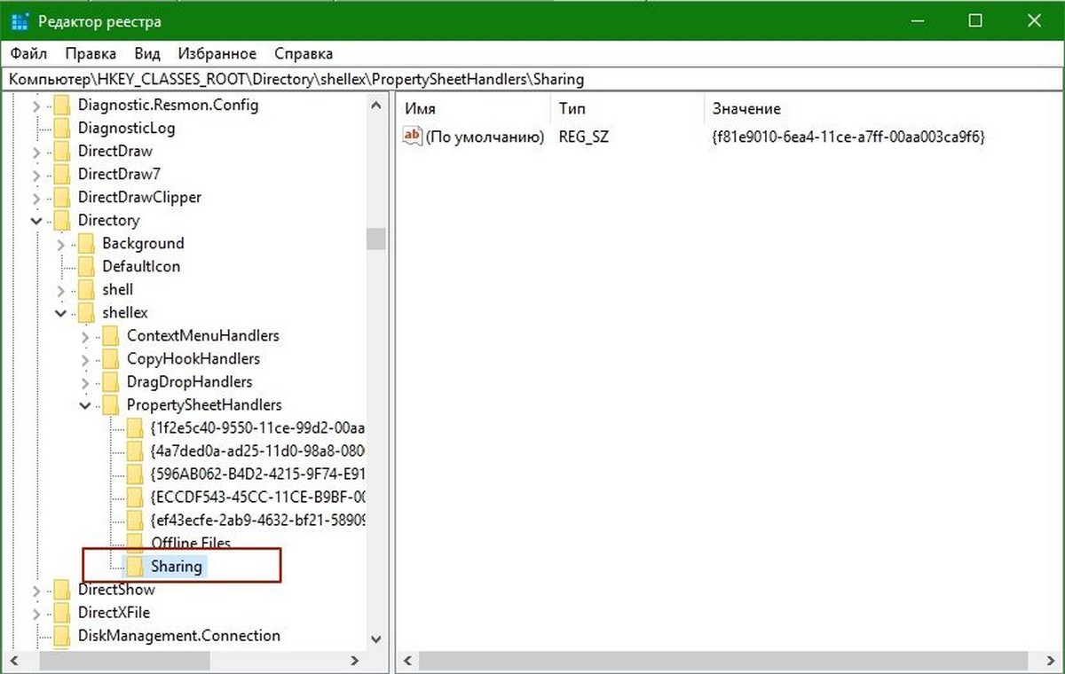The image size is (1065, 674).
Task: Open the Файл menu
Action: coord(28,54)
